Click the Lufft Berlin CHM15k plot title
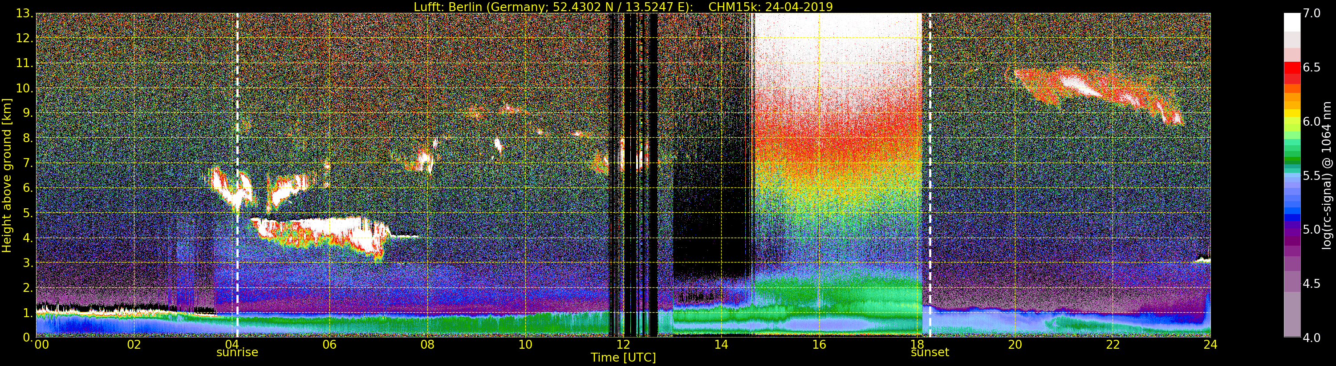This screenshot has width=1336, height=366. click(x=623, y=7)
